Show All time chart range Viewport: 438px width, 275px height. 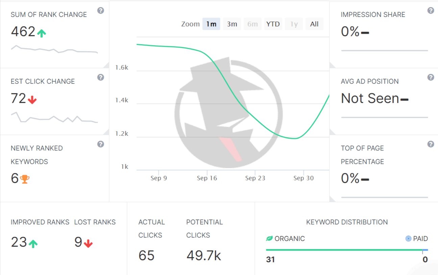click(x=314, y=24)
